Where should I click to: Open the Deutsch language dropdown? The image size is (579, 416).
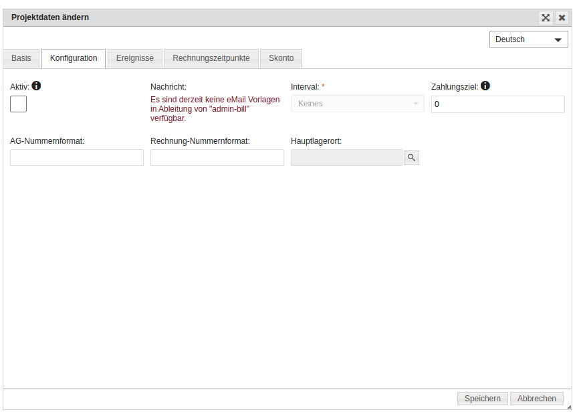(x=528, y=39)
